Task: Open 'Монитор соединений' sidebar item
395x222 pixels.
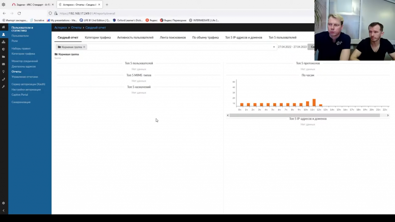Action: (x=25, y=61)
